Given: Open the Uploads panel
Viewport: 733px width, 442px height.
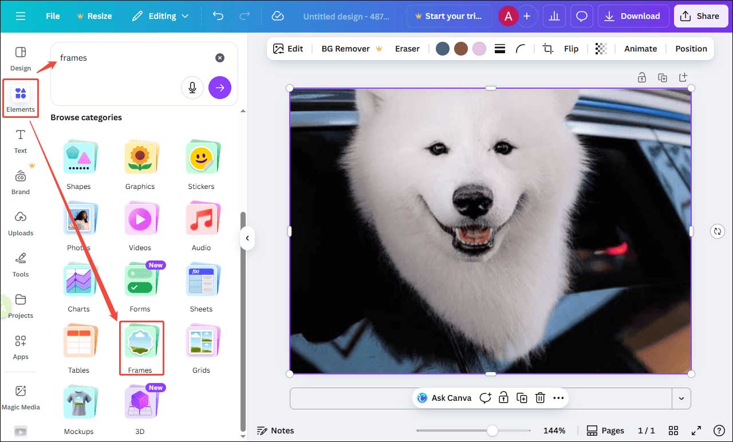Looking at the screenshot, I should [21, 224].
